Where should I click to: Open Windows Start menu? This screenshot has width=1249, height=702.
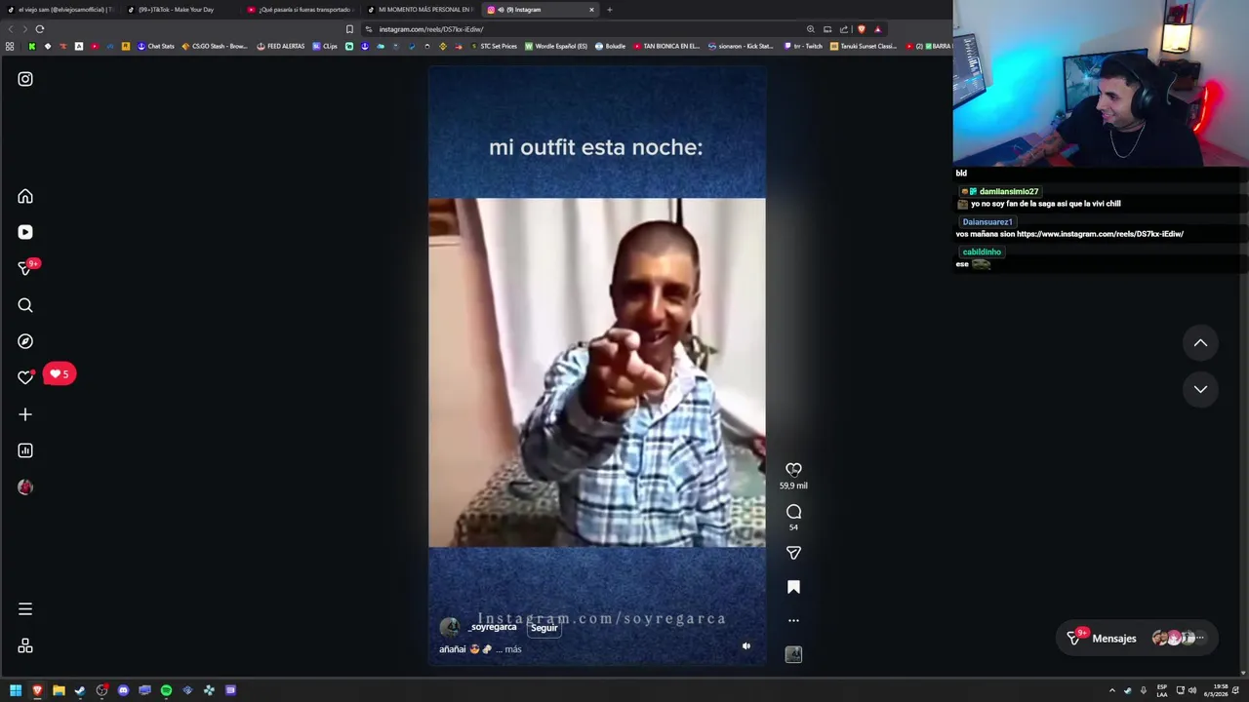[x=16, y=690]
